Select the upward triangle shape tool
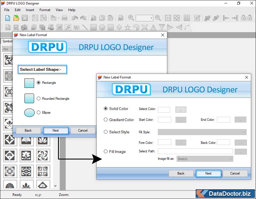256x199 pixels. point(153,27)
